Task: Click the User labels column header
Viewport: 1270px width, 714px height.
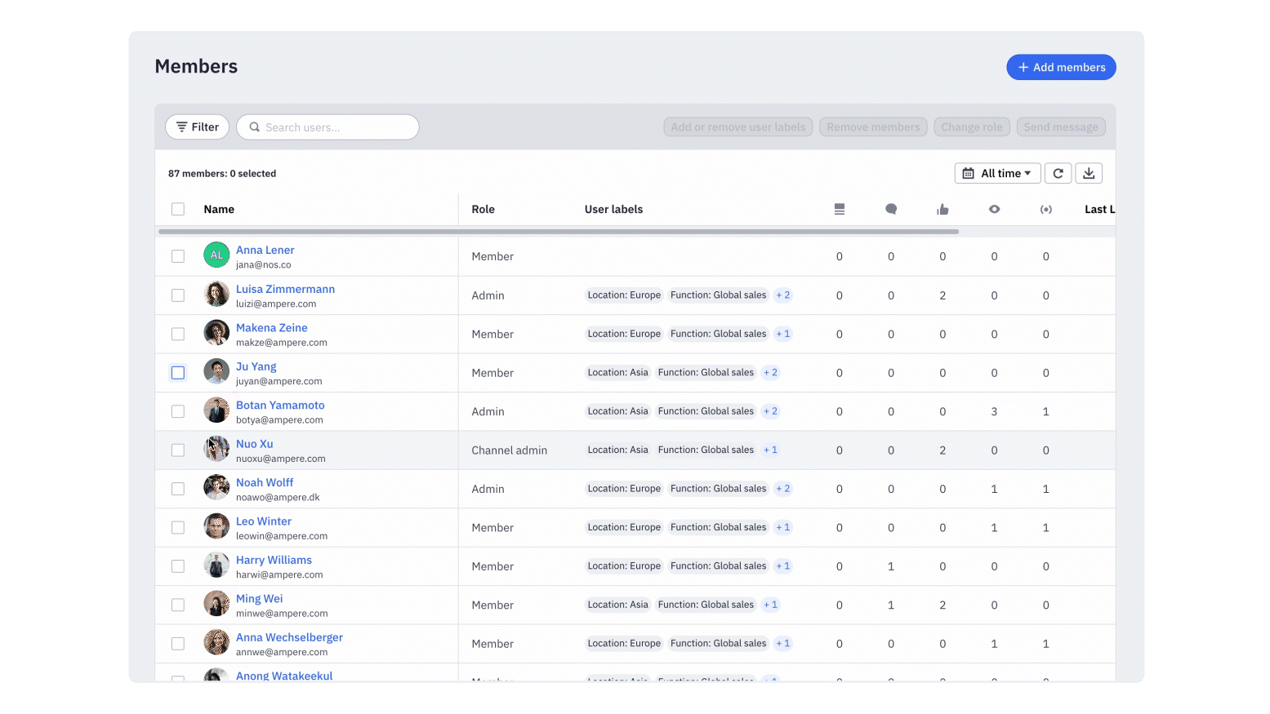Action: click(613, 210)
